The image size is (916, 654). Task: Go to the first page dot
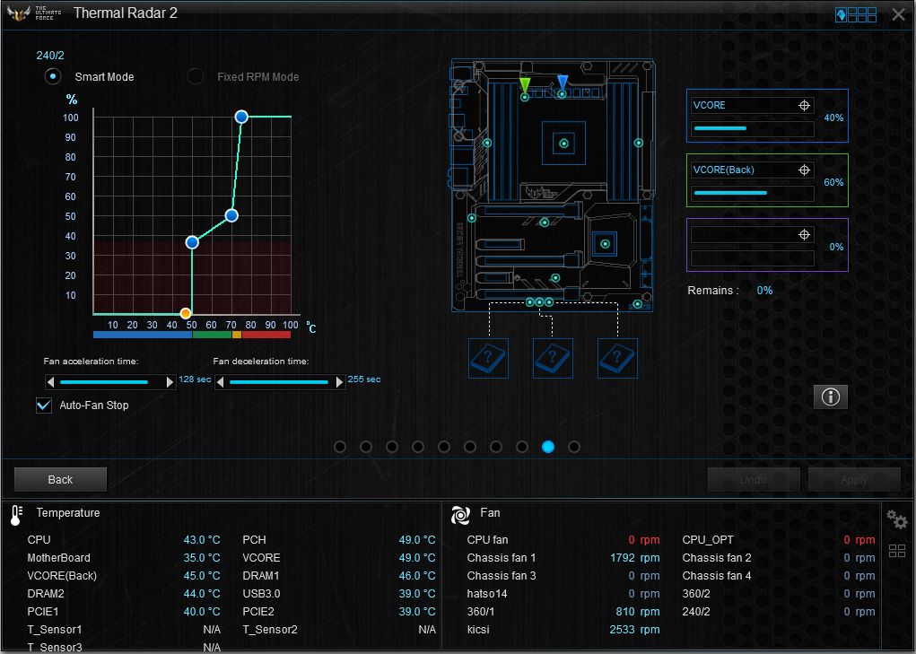(x=340, y=447)
